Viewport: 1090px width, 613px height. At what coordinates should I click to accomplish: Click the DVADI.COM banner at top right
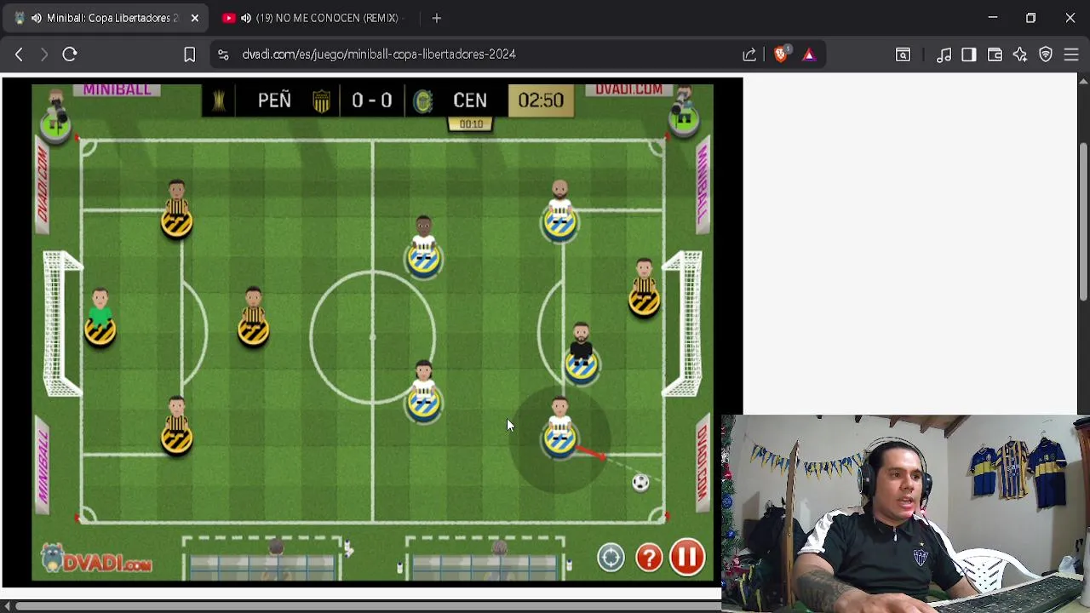pos(628,89)
